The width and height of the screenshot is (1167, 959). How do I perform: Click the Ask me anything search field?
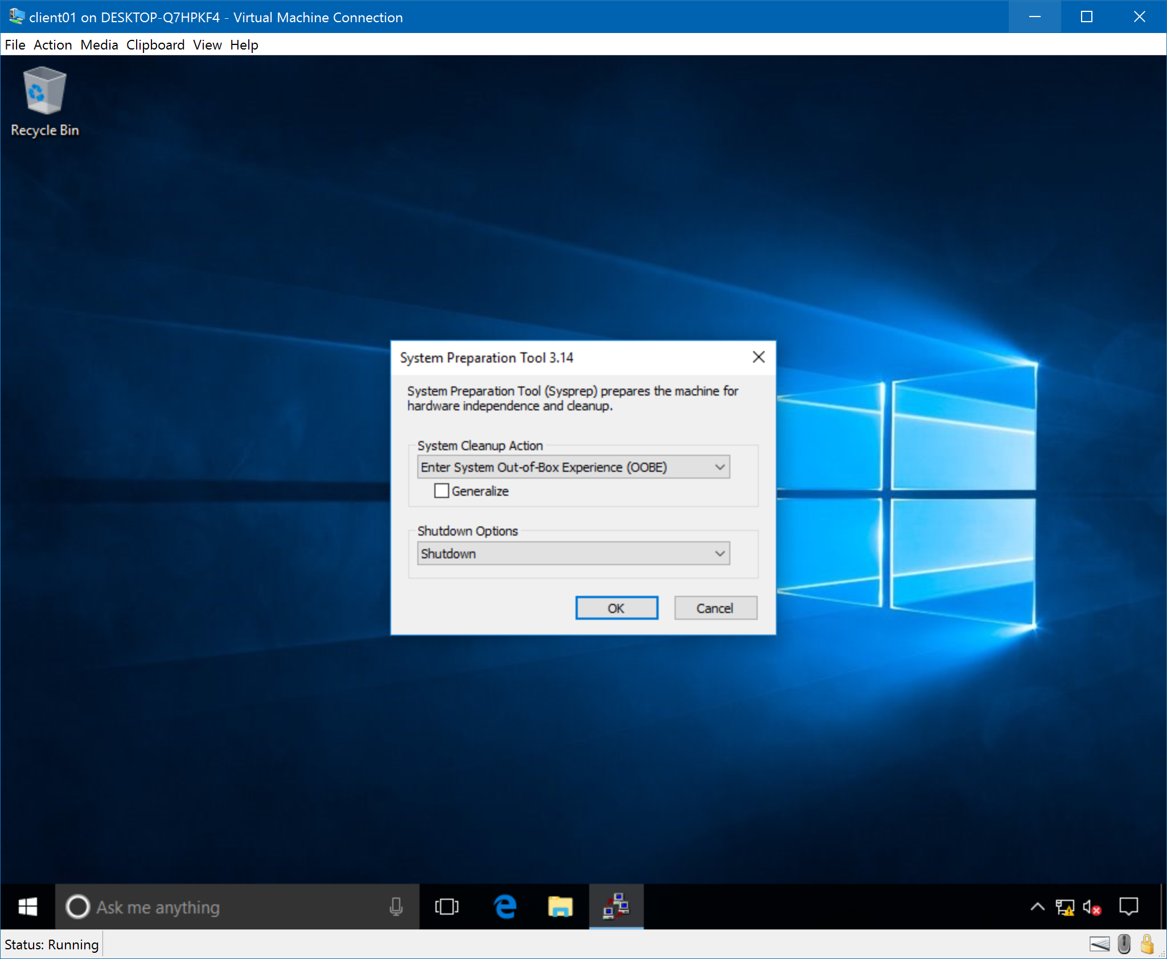click(237, 907)
